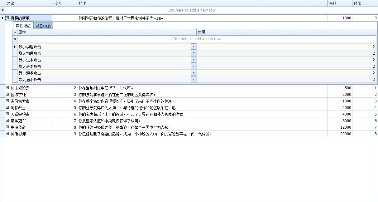This screenshot has height=202, width=378.
Task: Sort by the 消耗 column header
Action: (x=339, y=3)
